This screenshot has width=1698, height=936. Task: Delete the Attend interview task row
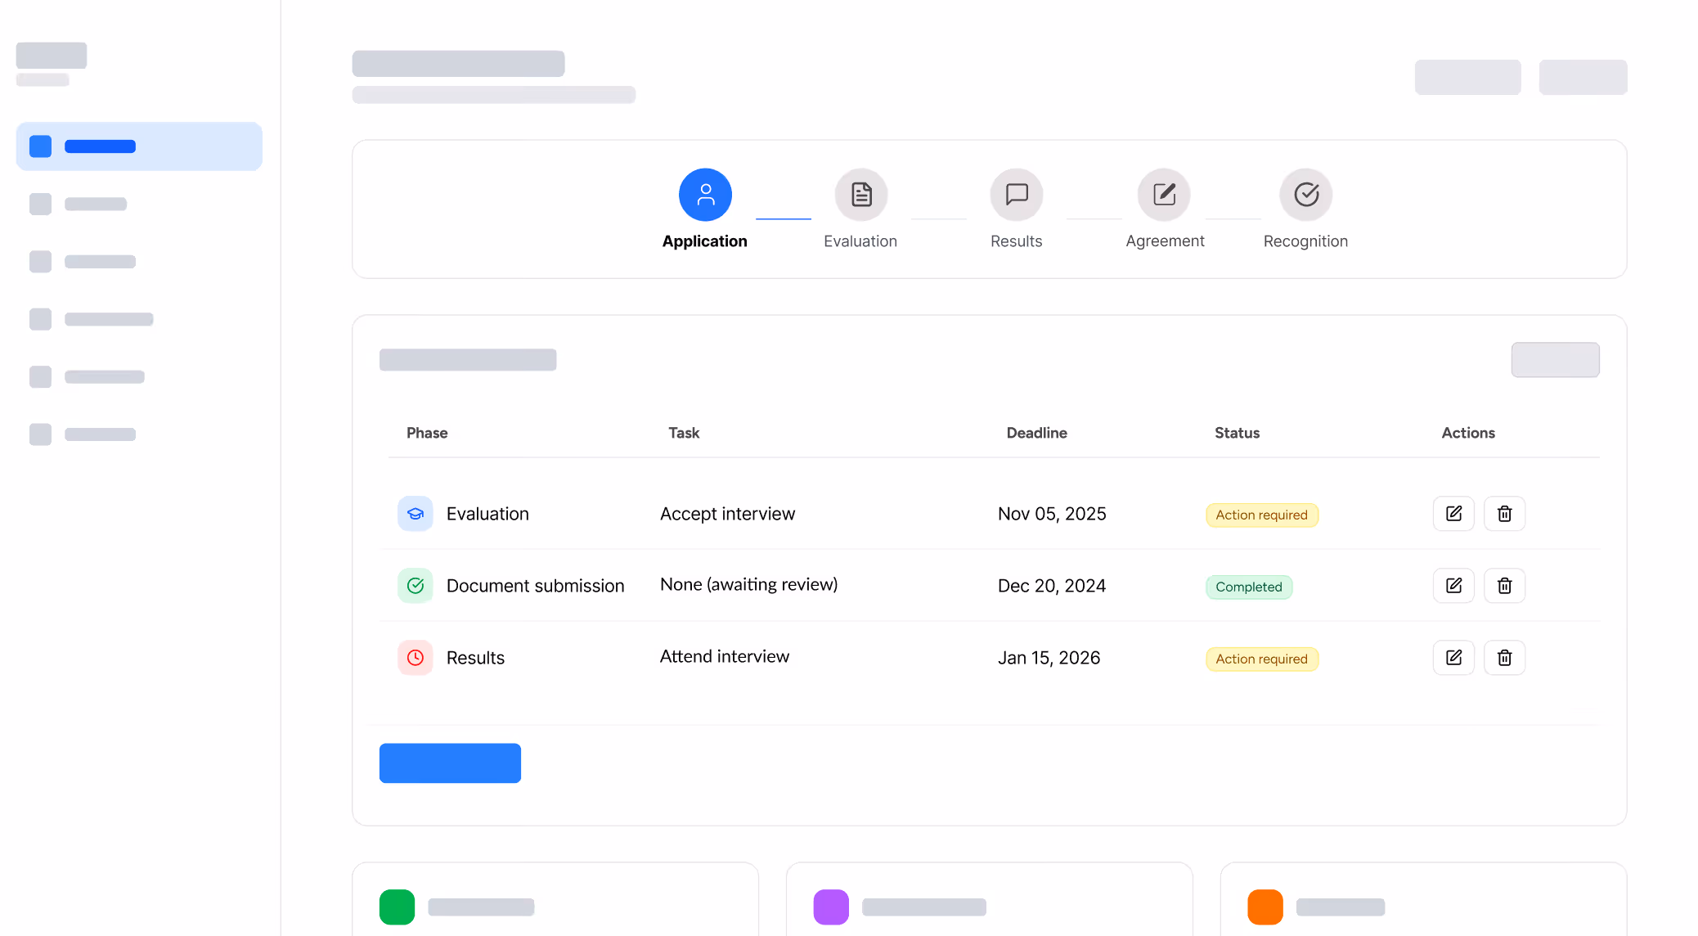pos(1504,658)
